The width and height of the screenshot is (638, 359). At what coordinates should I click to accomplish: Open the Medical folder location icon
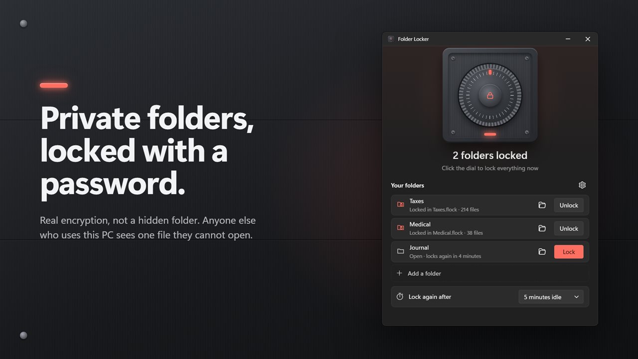[542, 228]
